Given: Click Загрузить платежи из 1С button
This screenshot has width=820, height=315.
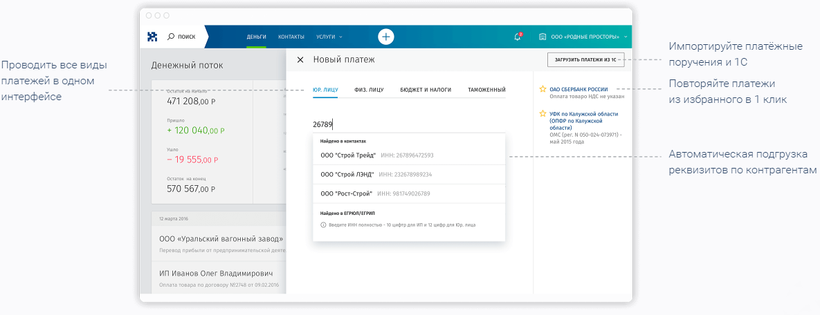Looking at the screenshot, I should click(x=585, y=60).
